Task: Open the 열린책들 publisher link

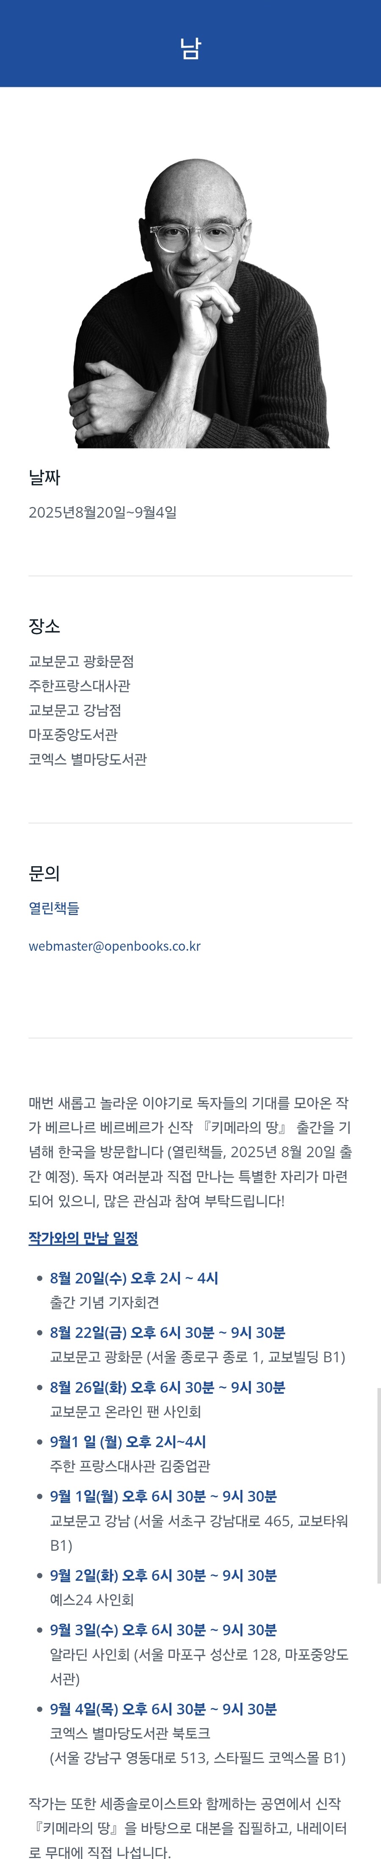Action: coord(54,908)
